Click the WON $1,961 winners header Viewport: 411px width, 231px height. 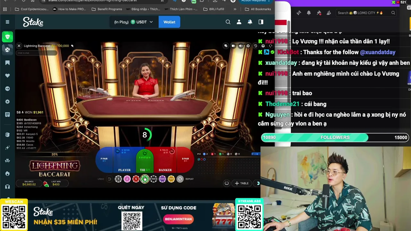click(x=30, y=112)
